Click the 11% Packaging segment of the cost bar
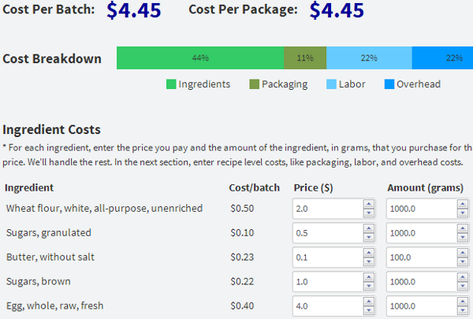 305,58
